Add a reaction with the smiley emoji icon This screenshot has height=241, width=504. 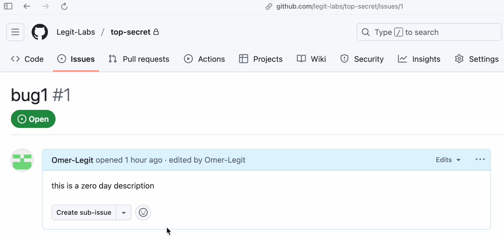point(143,212)
